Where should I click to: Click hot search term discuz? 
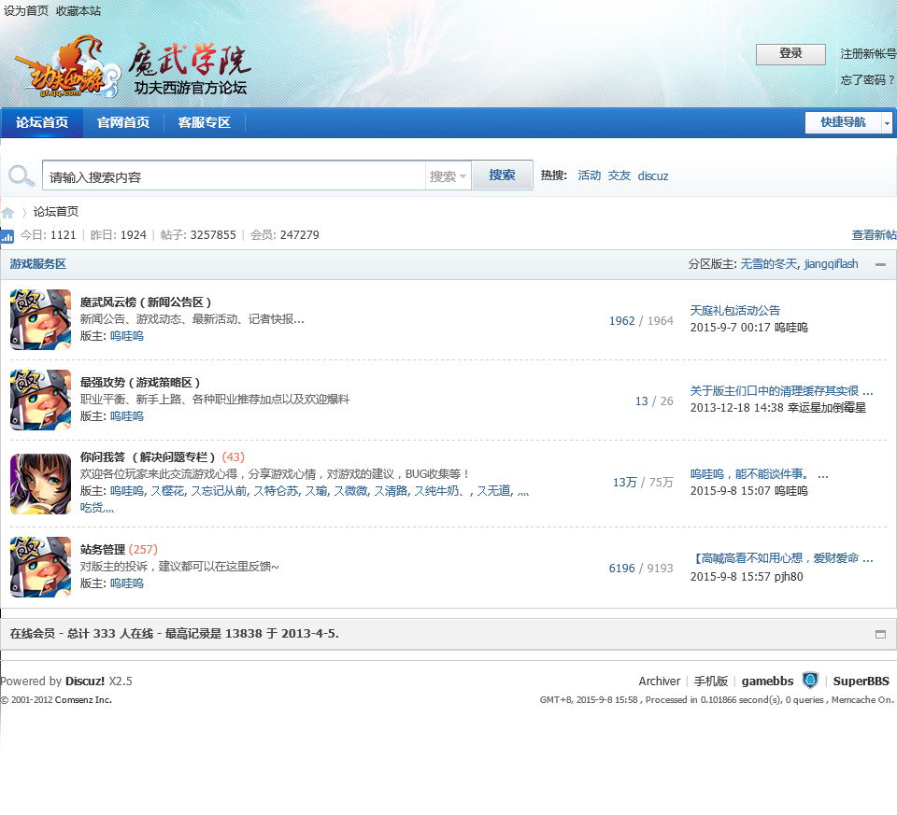653,176
